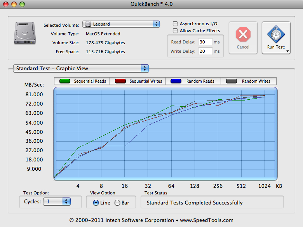Click the Write Delay input field

click(205, 51)
